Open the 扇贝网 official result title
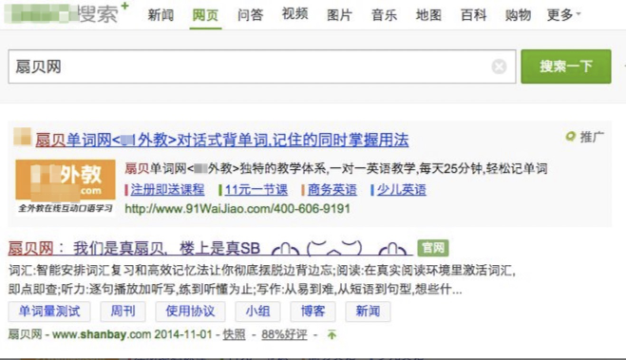 point(210,248)
